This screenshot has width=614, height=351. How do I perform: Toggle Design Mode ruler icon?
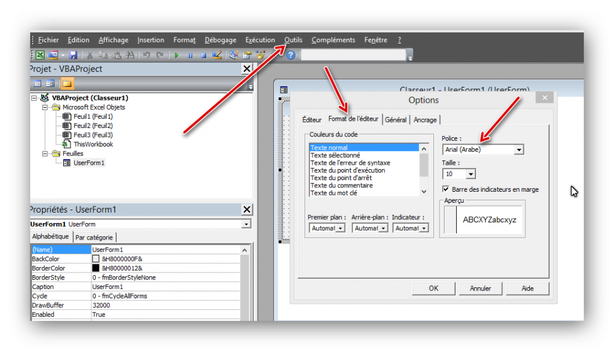[x=216, y=55]
